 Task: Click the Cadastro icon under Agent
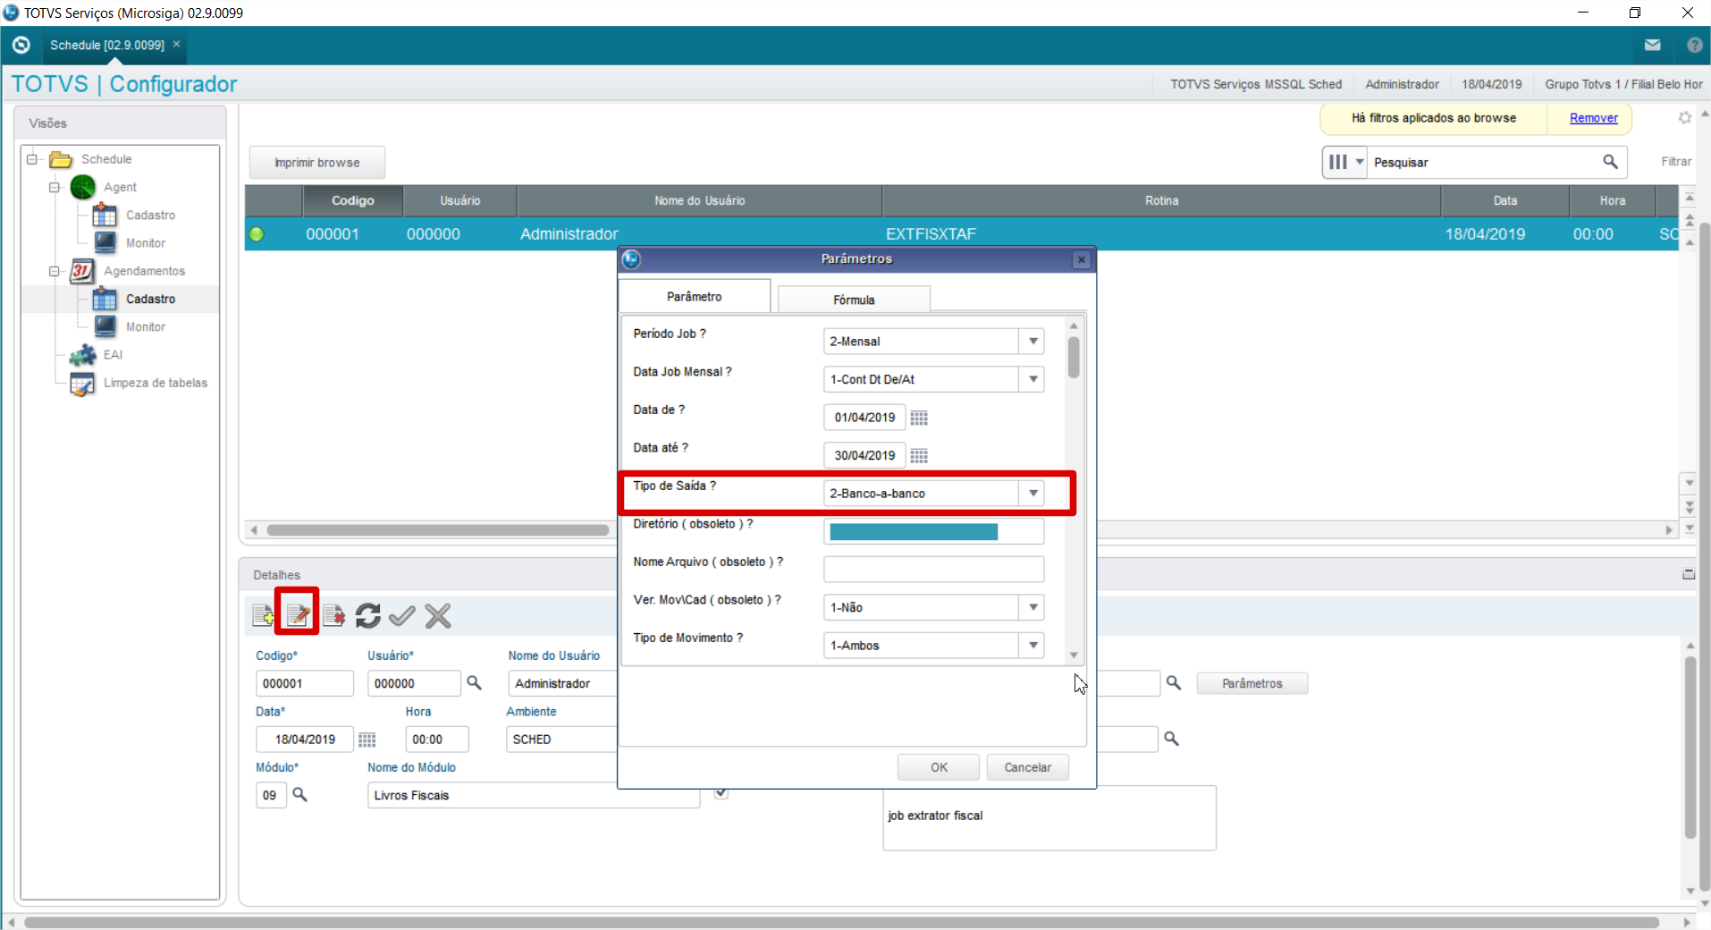105,216
